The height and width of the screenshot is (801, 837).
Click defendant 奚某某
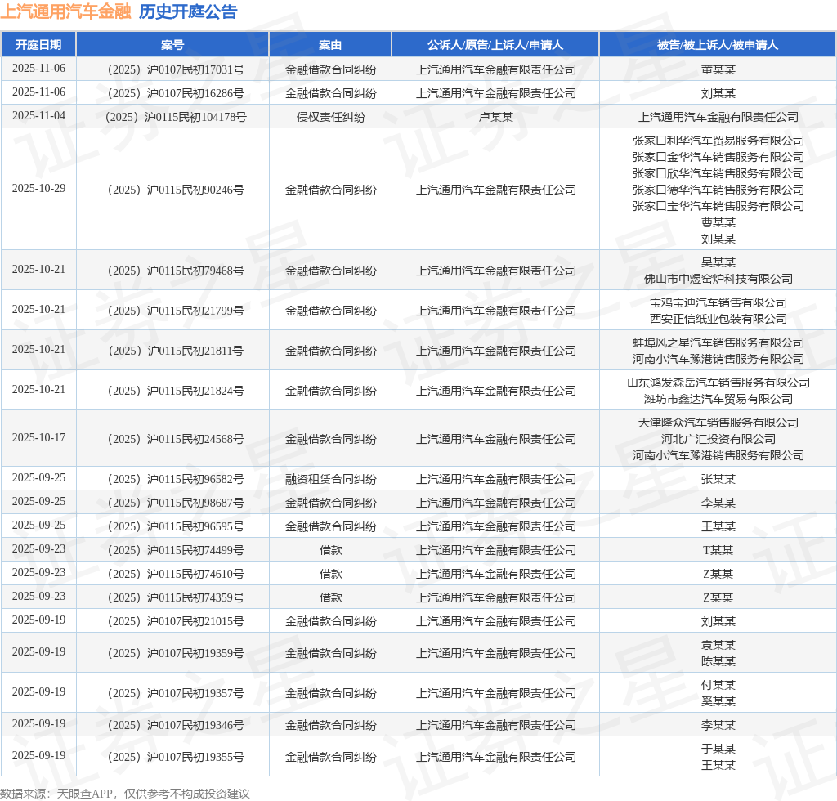[718, 701]
